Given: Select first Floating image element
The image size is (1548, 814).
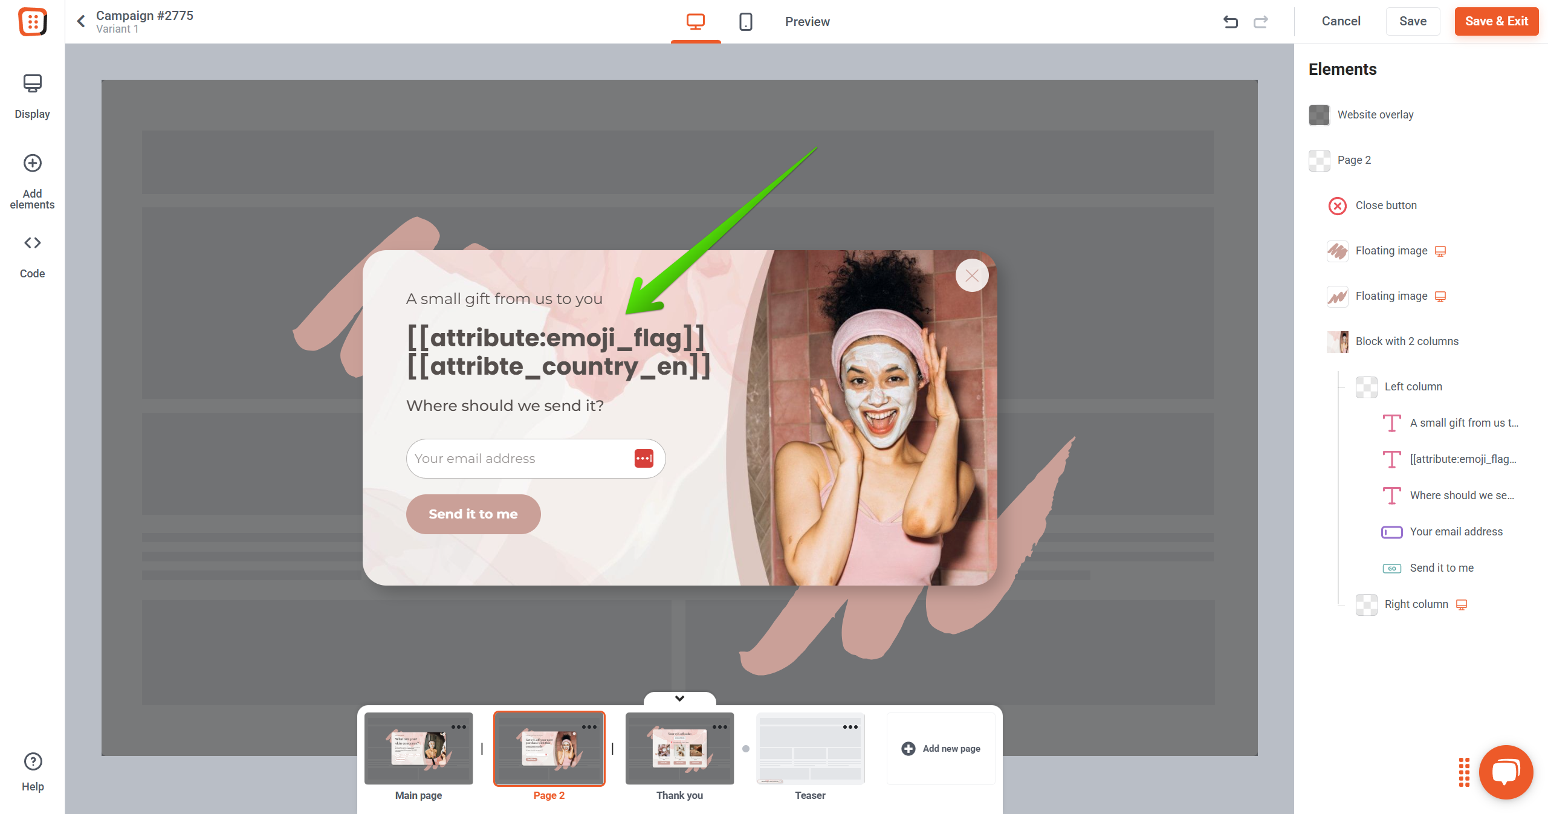Looking at the screenshot, I should (1385, 251).
